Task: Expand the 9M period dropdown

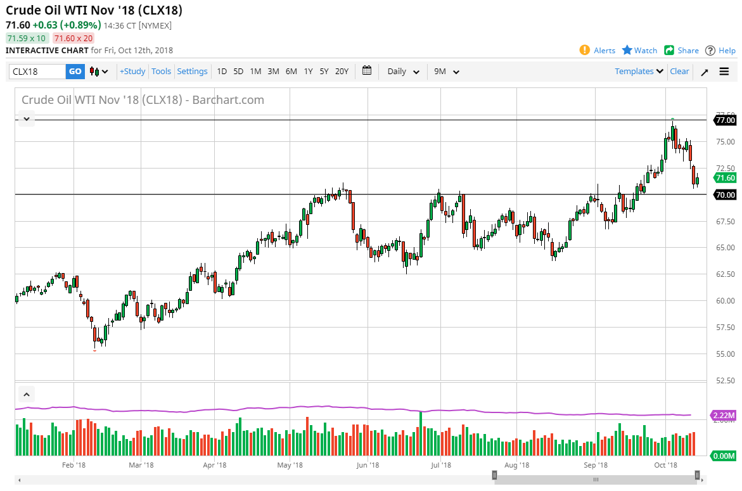Action: [x=446, y=72]
